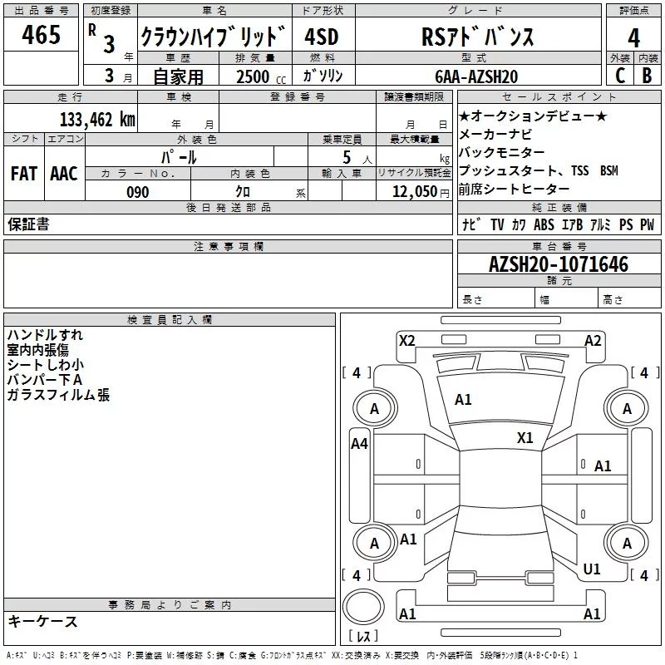This screenshot has height=665, width=665.
Task: Click the chassis number AZSH20-1071646
Action: point(559,264)
